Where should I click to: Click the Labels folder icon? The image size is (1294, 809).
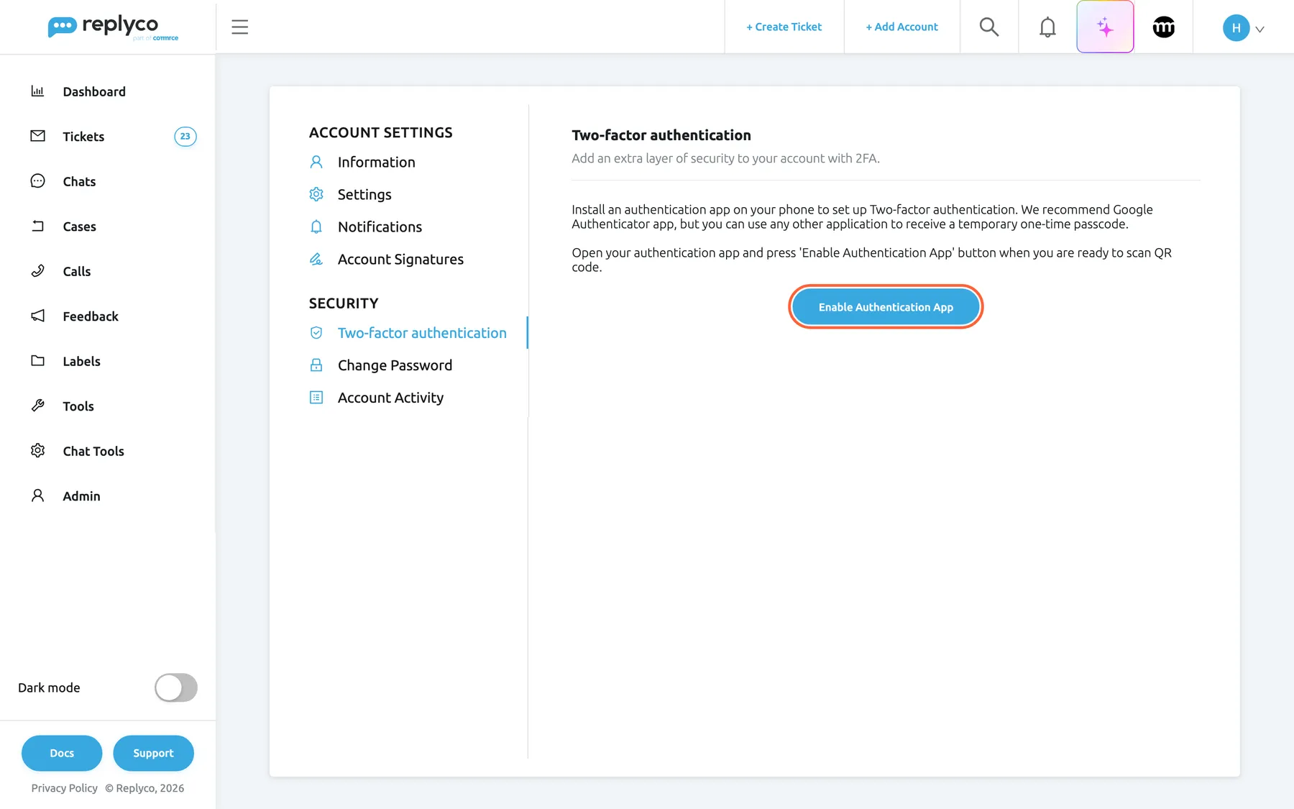click(37, 361)
